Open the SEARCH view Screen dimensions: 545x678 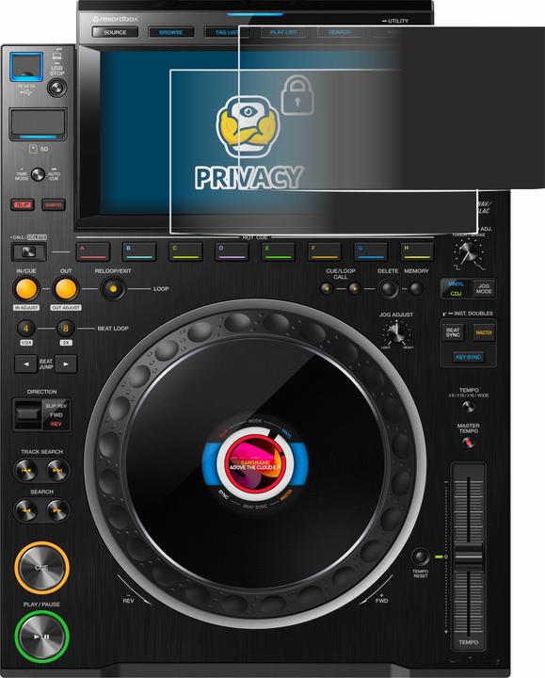coord(339,32)
